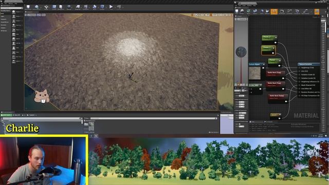Collapse the third green Param node
Viewport: 329px width, 185px height.
tap(280, 61)
